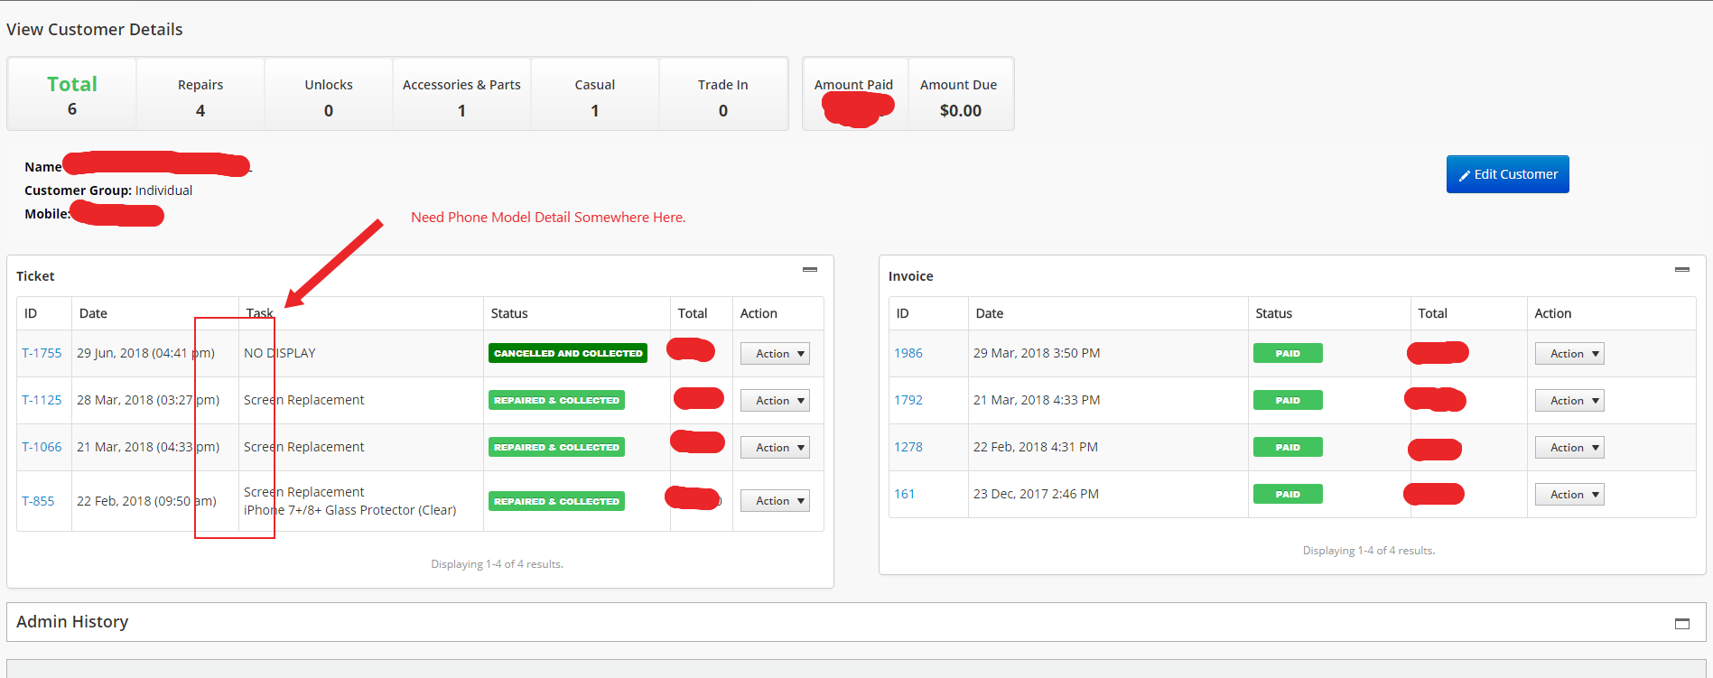Click Screen Replacement task in T-1066 row
This screenshot has height=678, width=1713.
(304, 447)
